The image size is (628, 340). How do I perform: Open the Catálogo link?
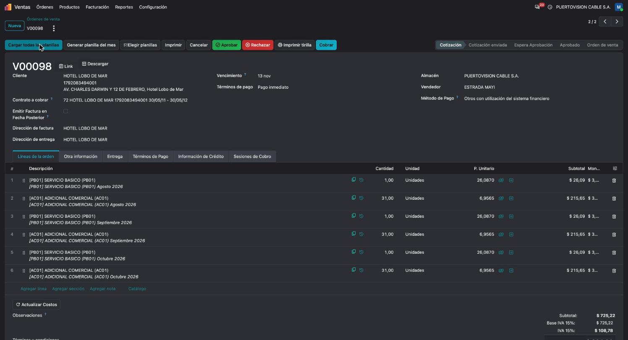tap(137, 288)
